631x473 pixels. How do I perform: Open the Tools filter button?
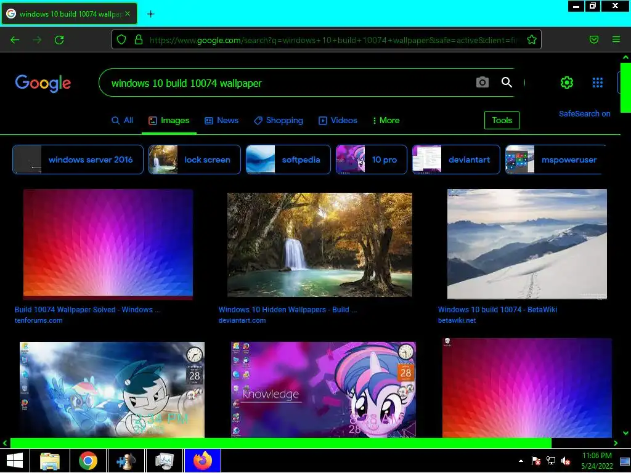point(502,120)
